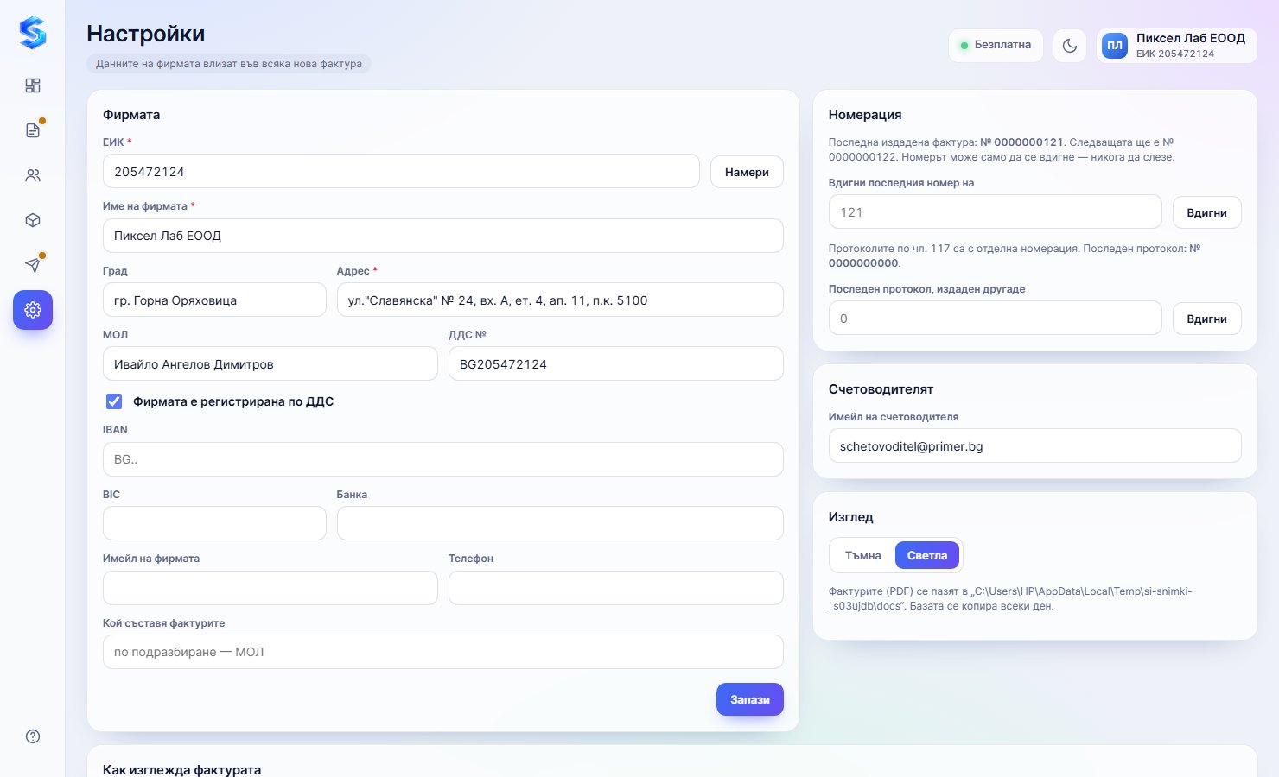Click the Фирмата section heading
This screenshot has height=777, width=1279.
coord(131,115)
